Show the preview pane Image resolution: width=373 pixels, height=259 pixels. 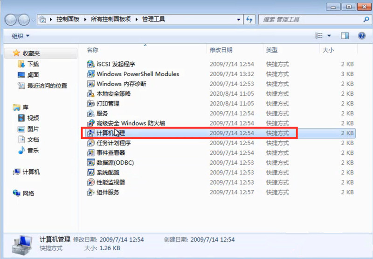[x=345, y=36]
